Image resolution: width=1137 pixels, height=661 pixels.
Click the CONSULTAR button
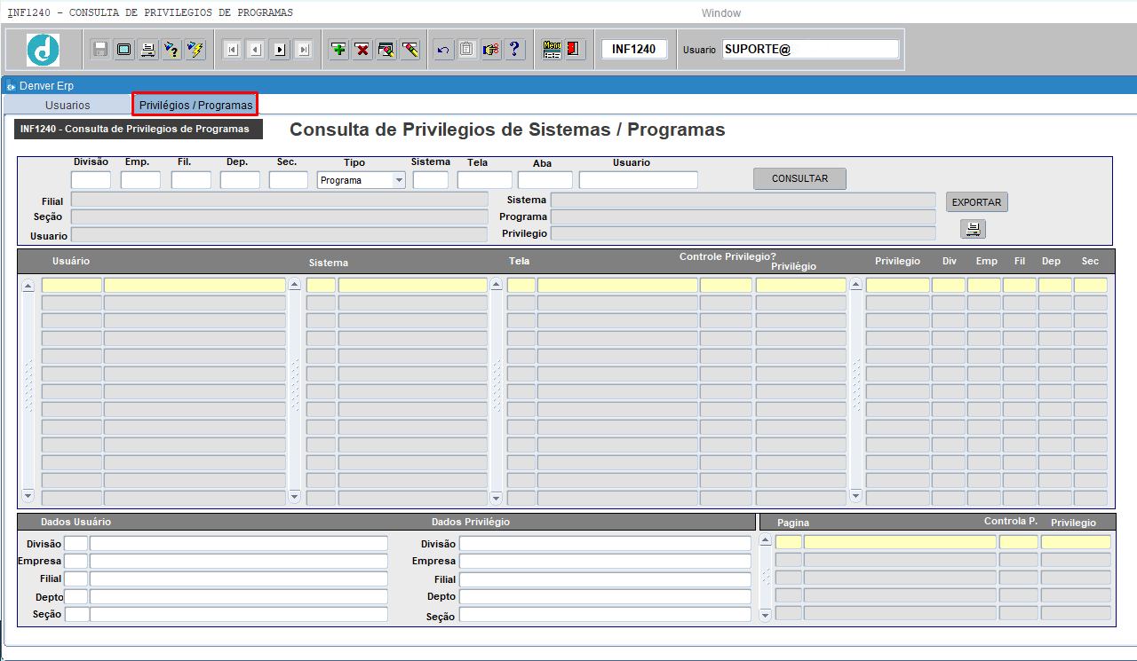point(799,178)
